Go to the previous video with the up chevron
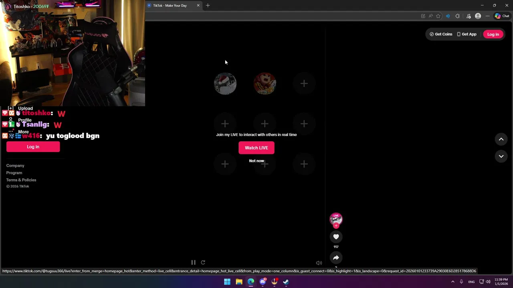Image resolution: width=513 pixels, height=288 pixels. coord(501,139)
